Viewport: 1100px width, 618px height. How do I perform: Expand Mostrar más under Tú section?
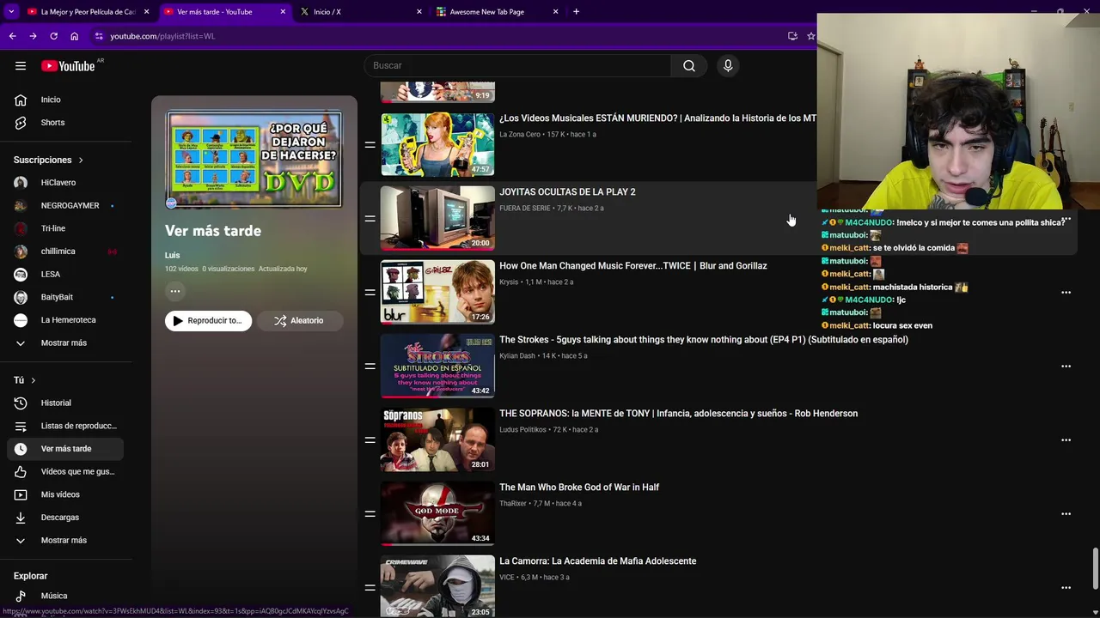point(65,541)
